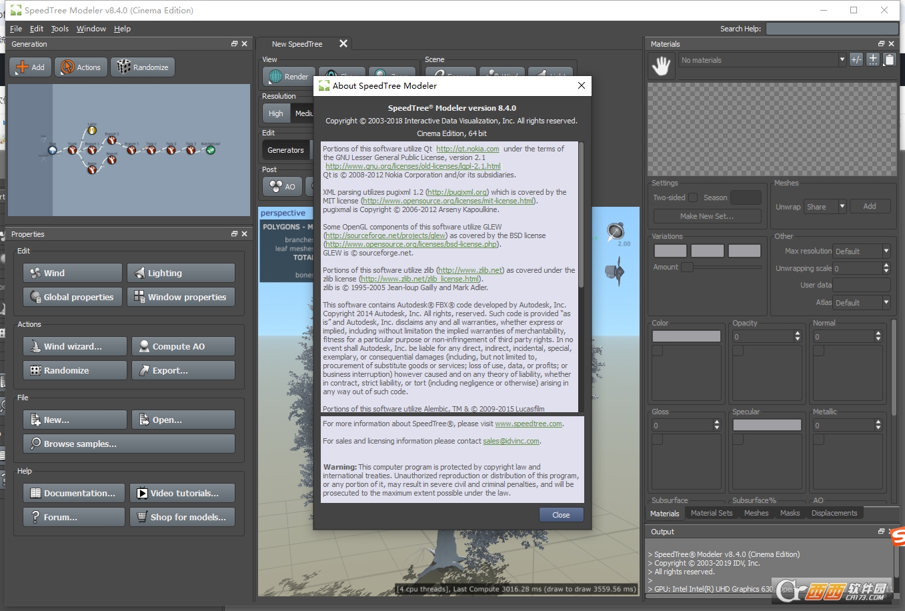Open the Edit menu

pos(37,29)
